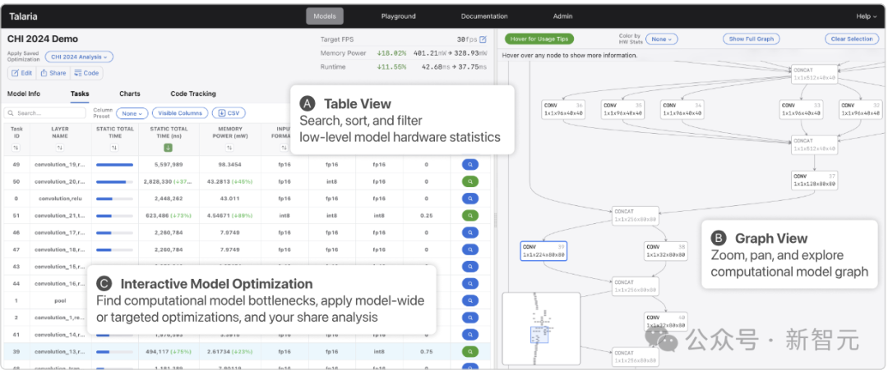
Task: Click the Share icon button
Action: point(53,73)
